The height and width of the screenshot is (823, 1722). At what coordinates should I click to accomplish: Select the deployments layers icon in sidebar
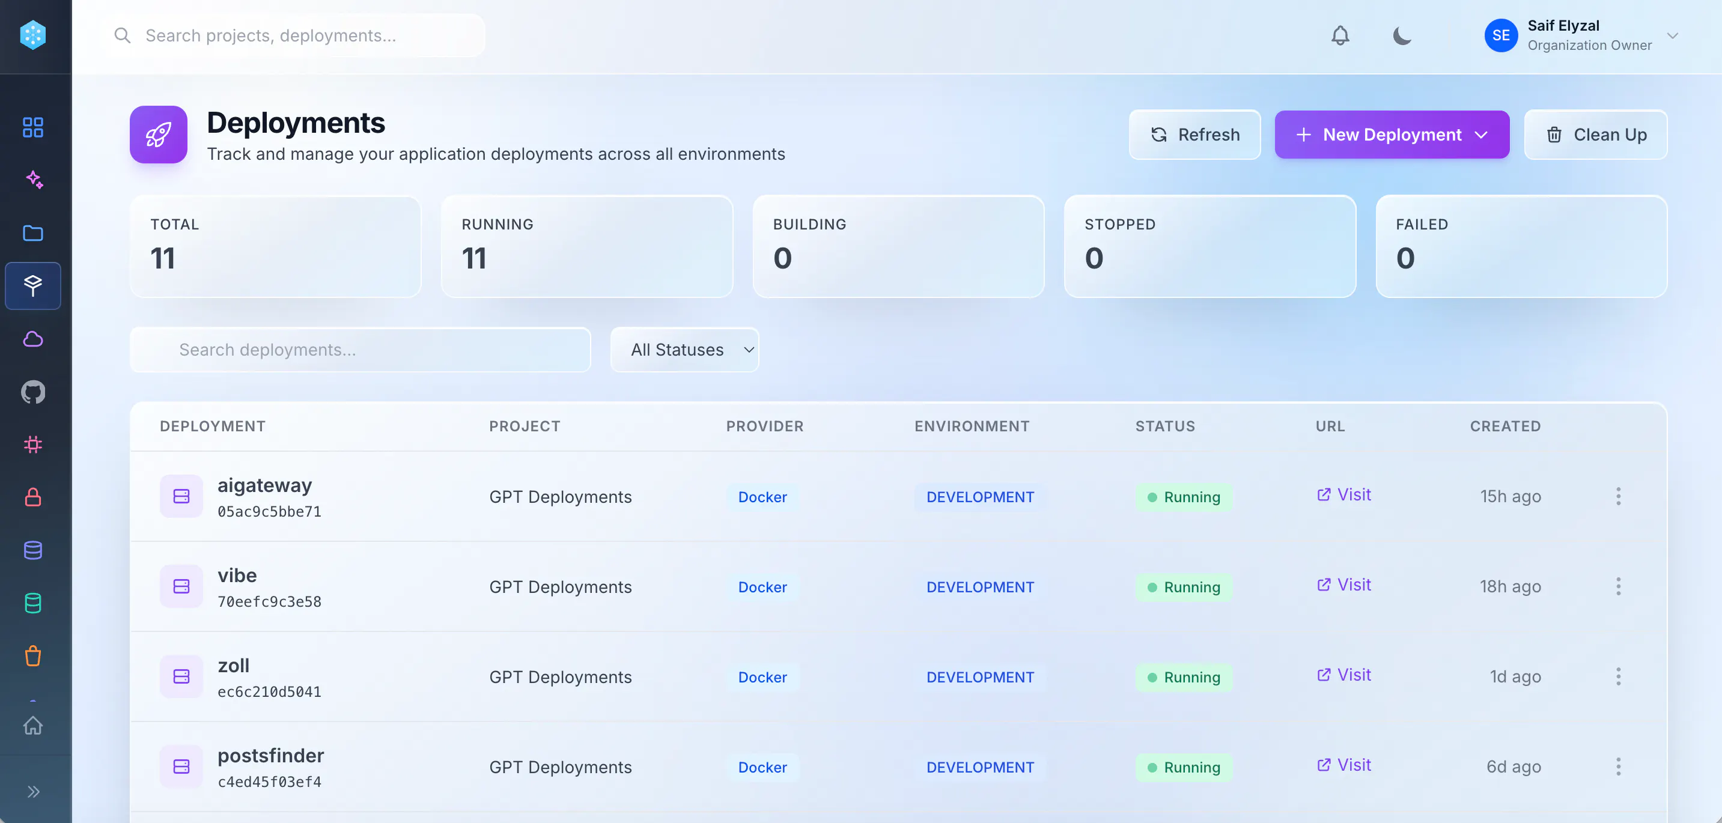(33, 285)
